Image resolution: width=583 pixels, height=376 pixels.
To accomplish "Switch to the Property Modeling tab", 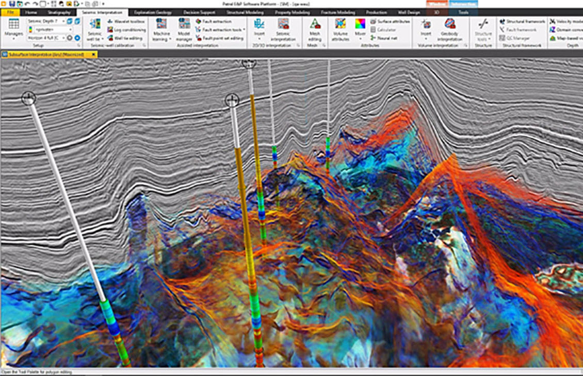I will [x=292, y=12].
